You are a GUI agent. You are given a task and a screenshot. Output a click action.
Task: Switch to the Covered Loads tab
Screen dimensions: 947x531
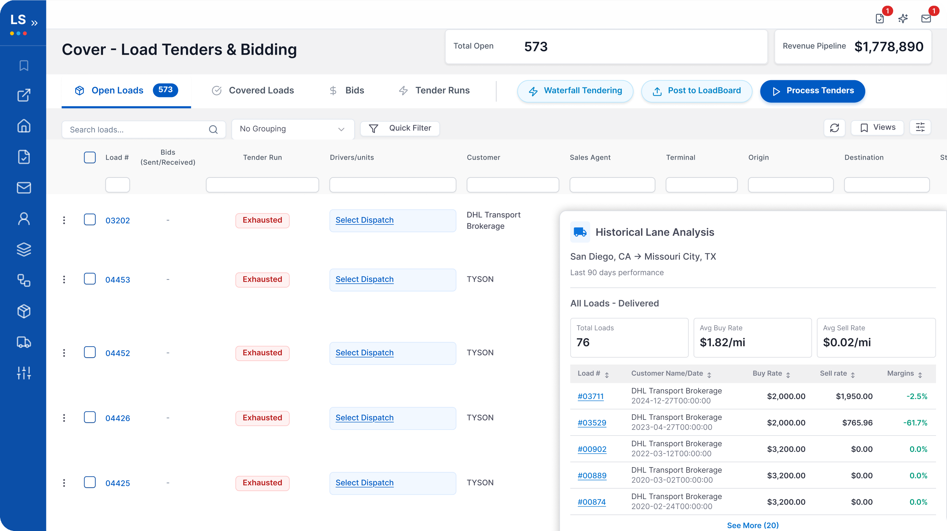[252, 91]
